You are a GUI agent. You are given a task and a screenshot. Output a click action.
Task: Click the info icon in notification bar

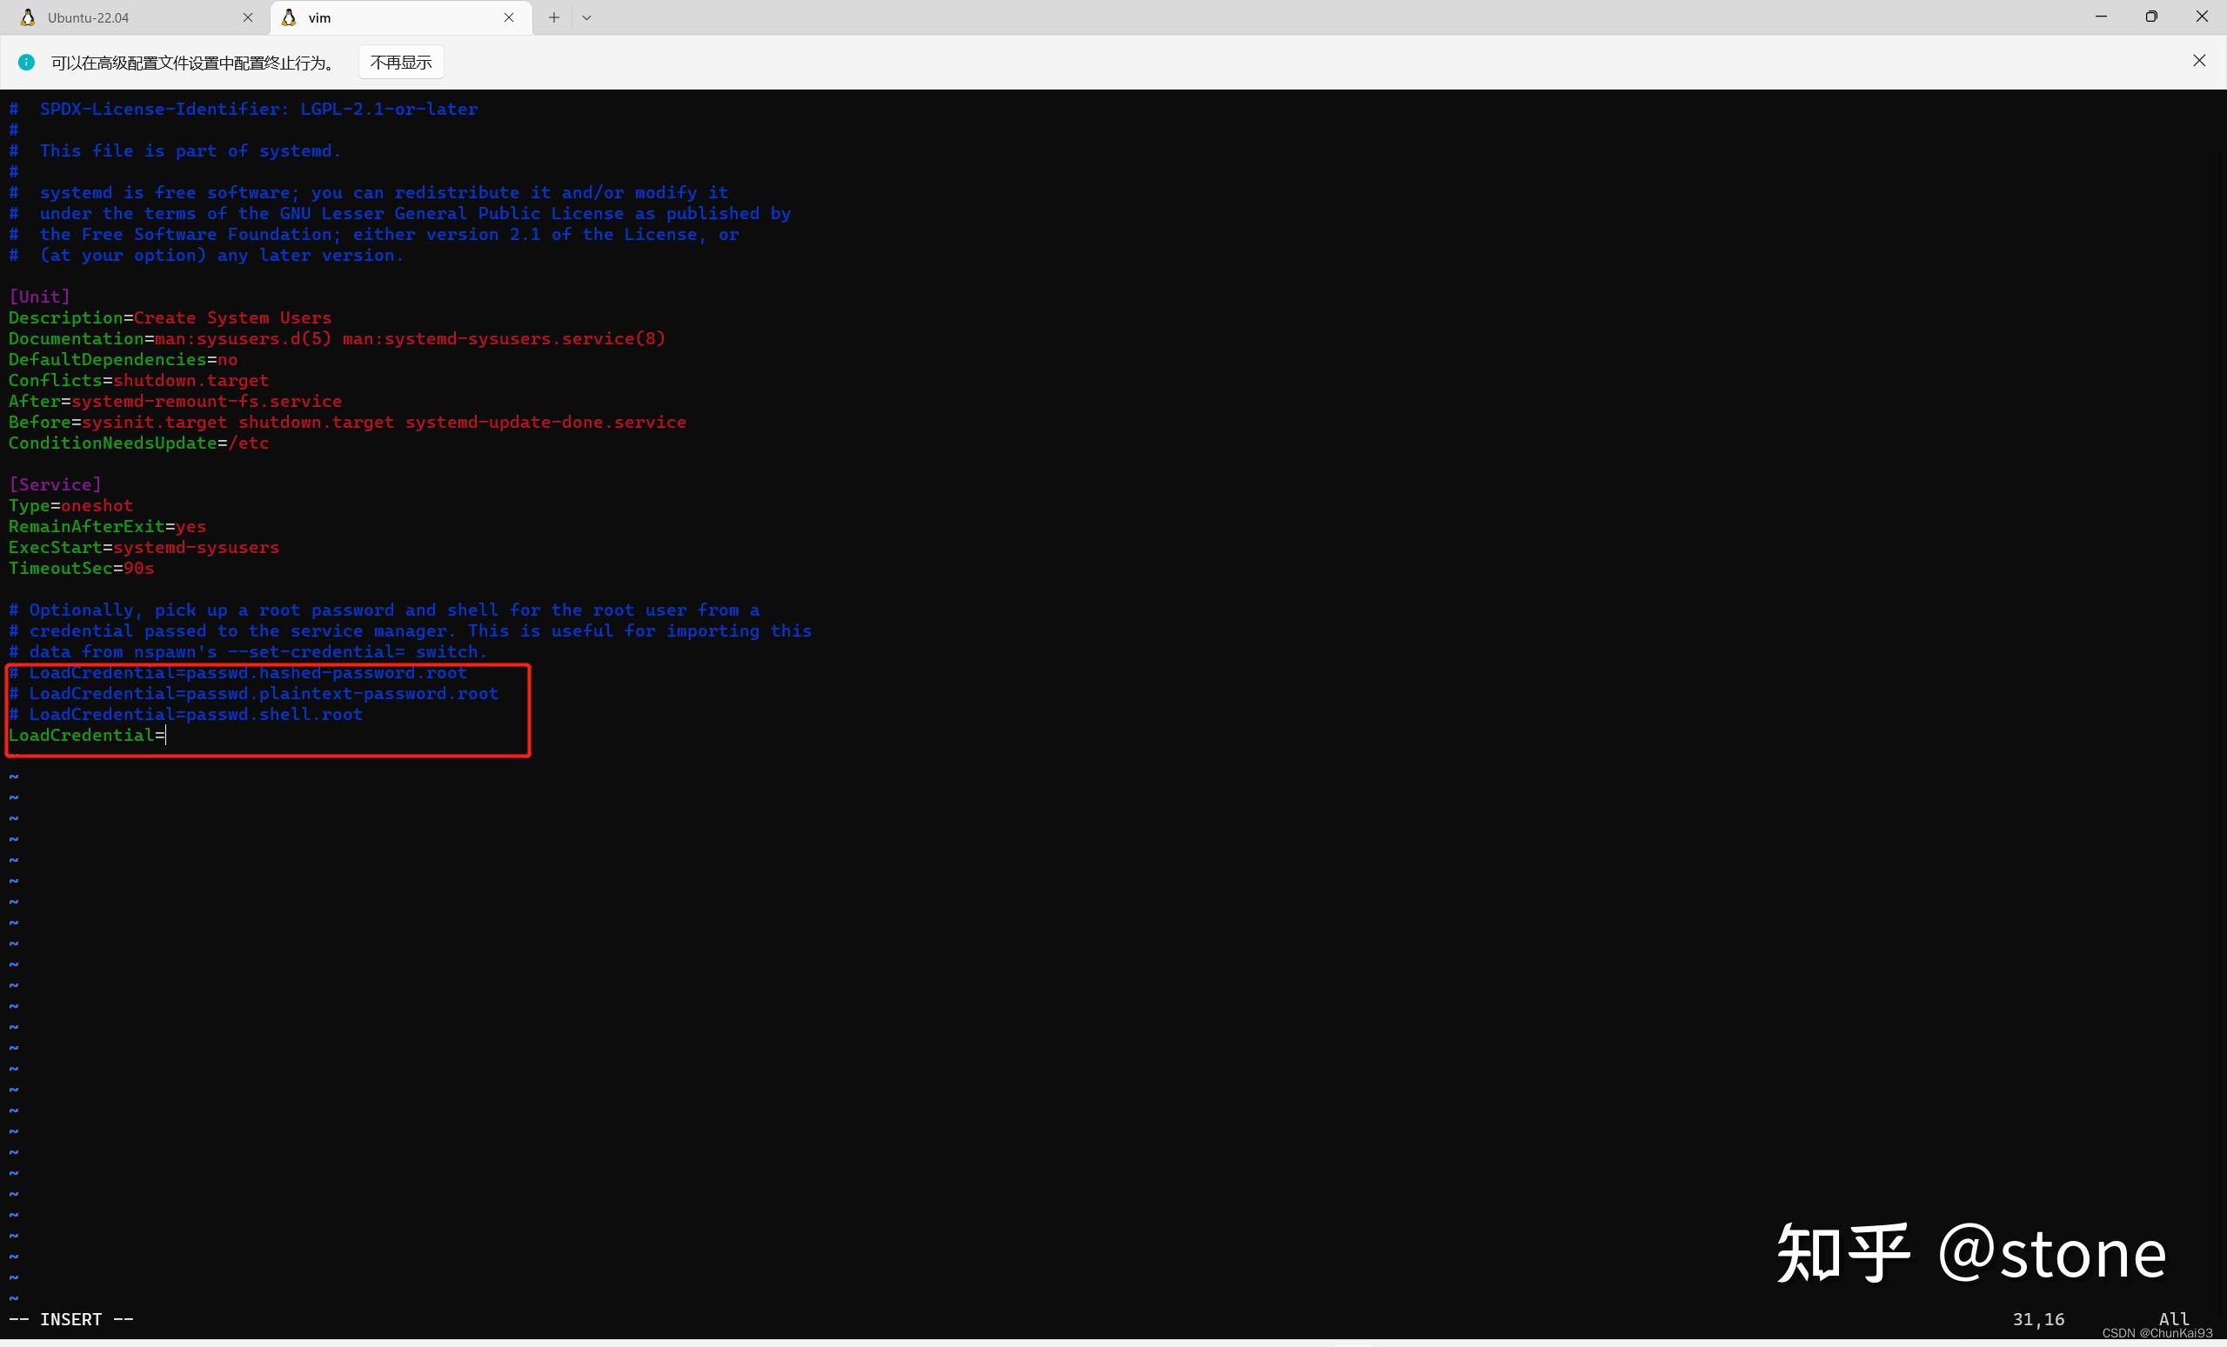[x=26, y=62]
